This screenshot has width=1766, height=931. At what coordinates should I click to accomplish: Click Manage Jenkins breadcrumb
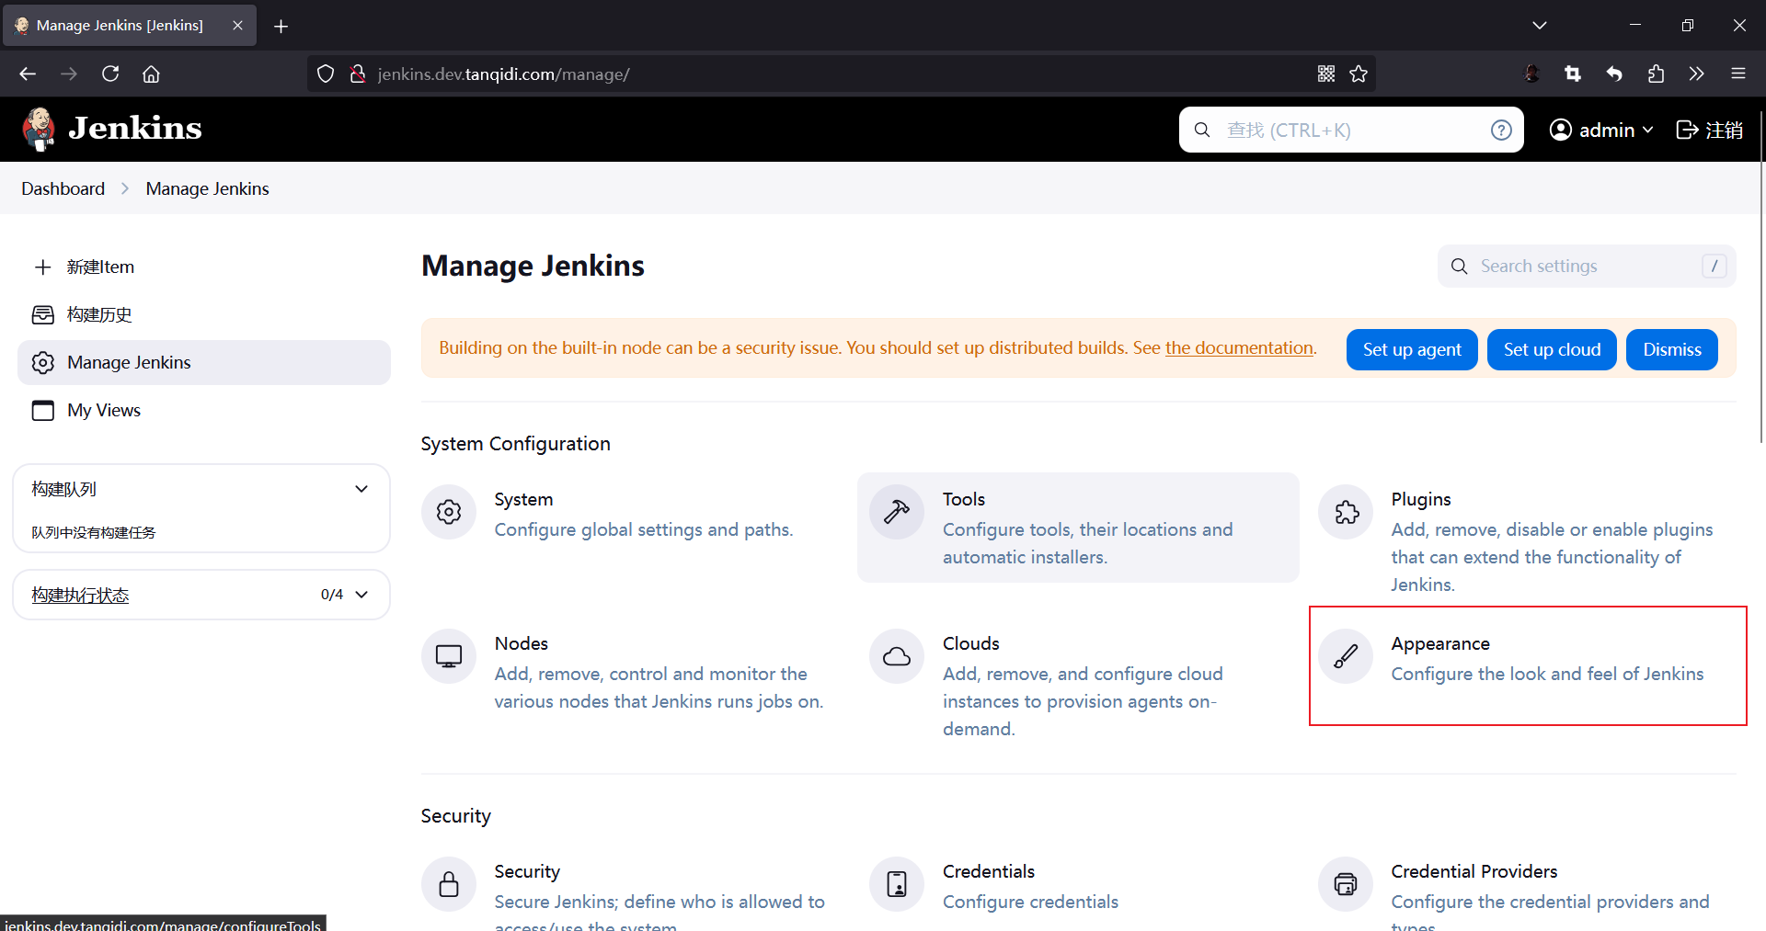tap(207, 188)
